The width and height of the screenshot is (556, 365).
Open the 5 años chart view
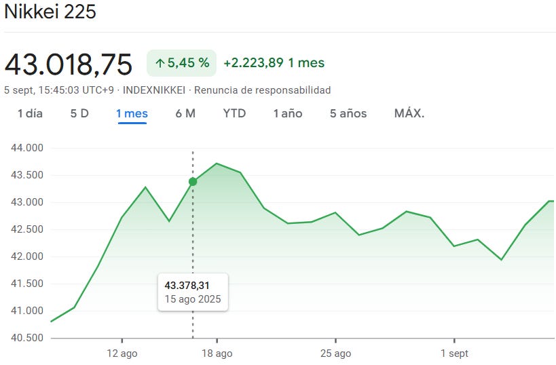[348, 113]
